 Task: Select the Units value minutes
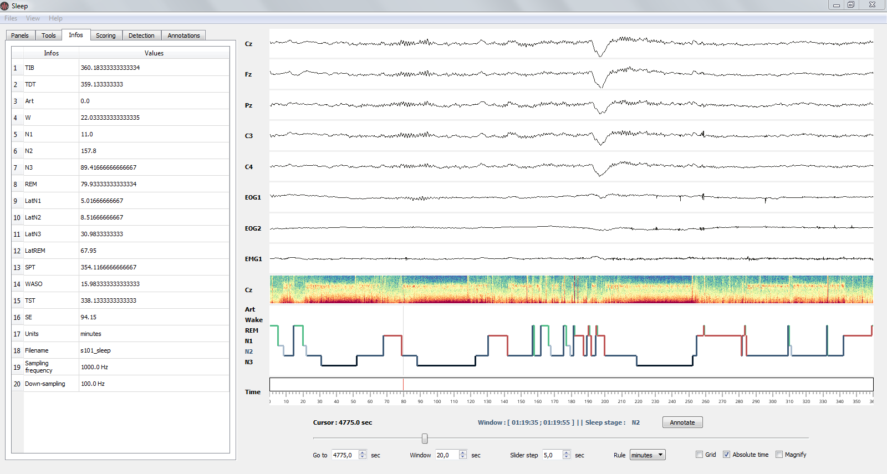pos(91,334)
